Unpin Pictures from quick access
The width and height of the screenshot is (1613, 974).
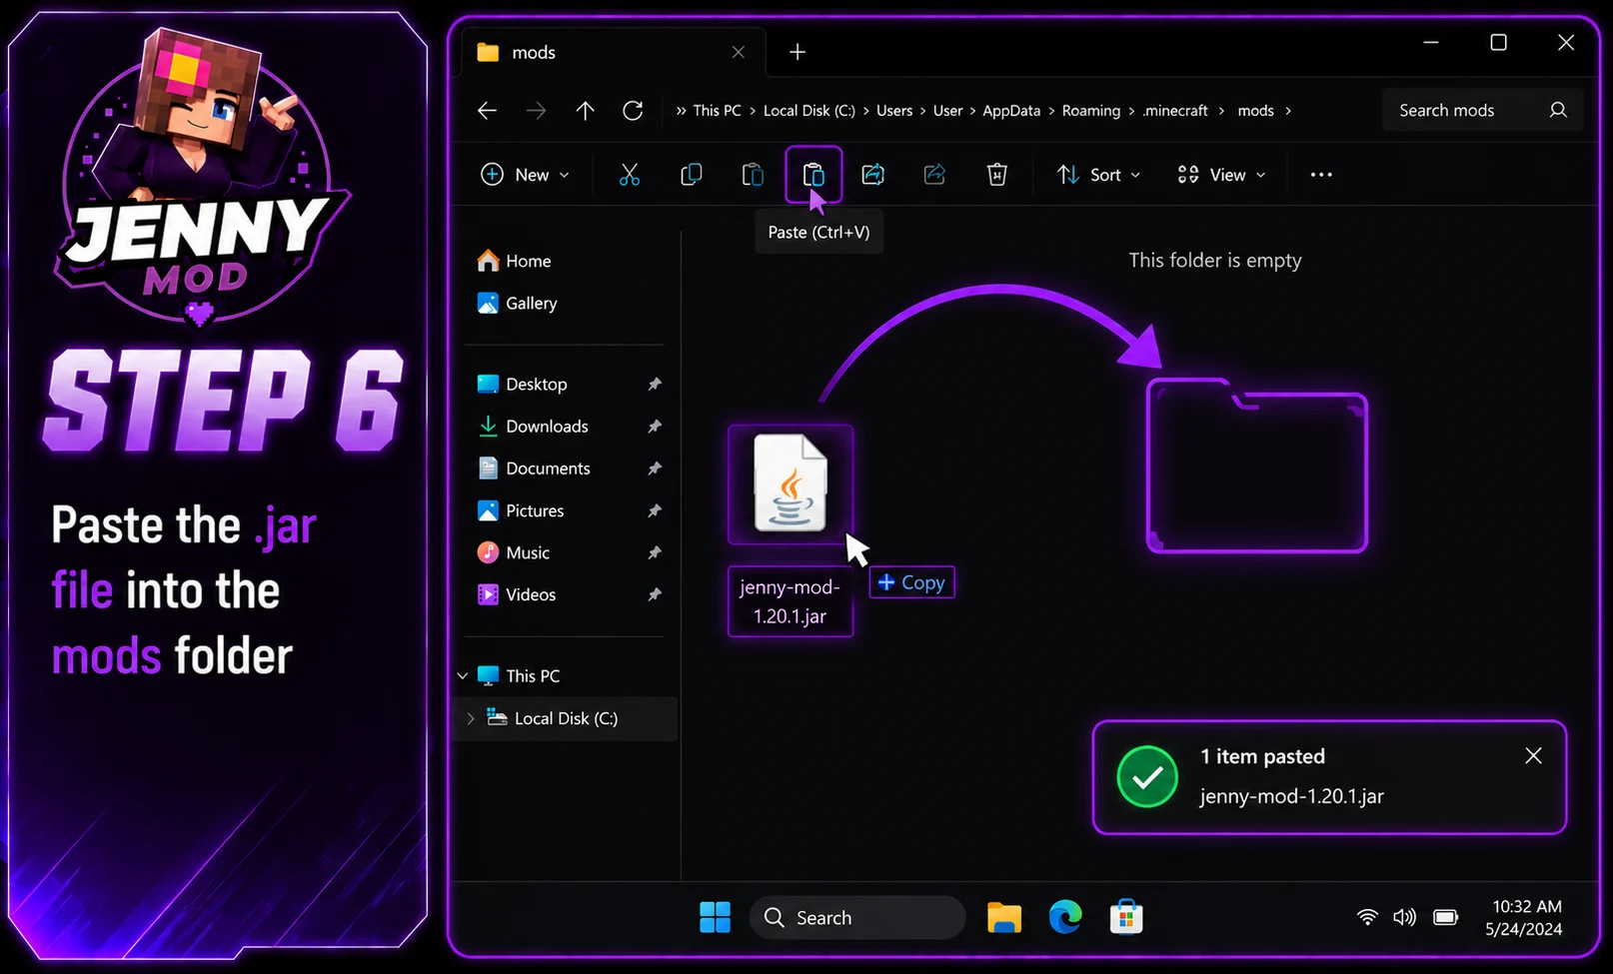tap(655, 510)
